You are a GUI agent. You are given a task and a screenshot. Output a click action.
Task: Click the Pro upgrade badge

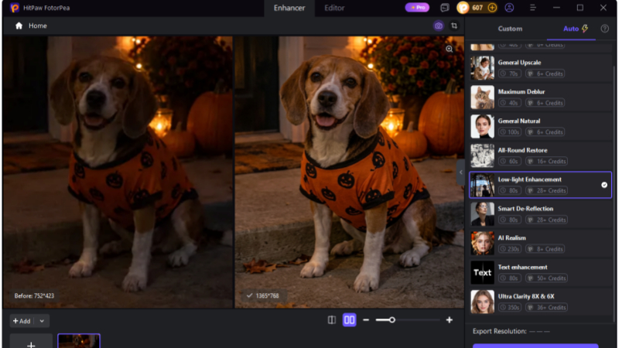(417, 8)
